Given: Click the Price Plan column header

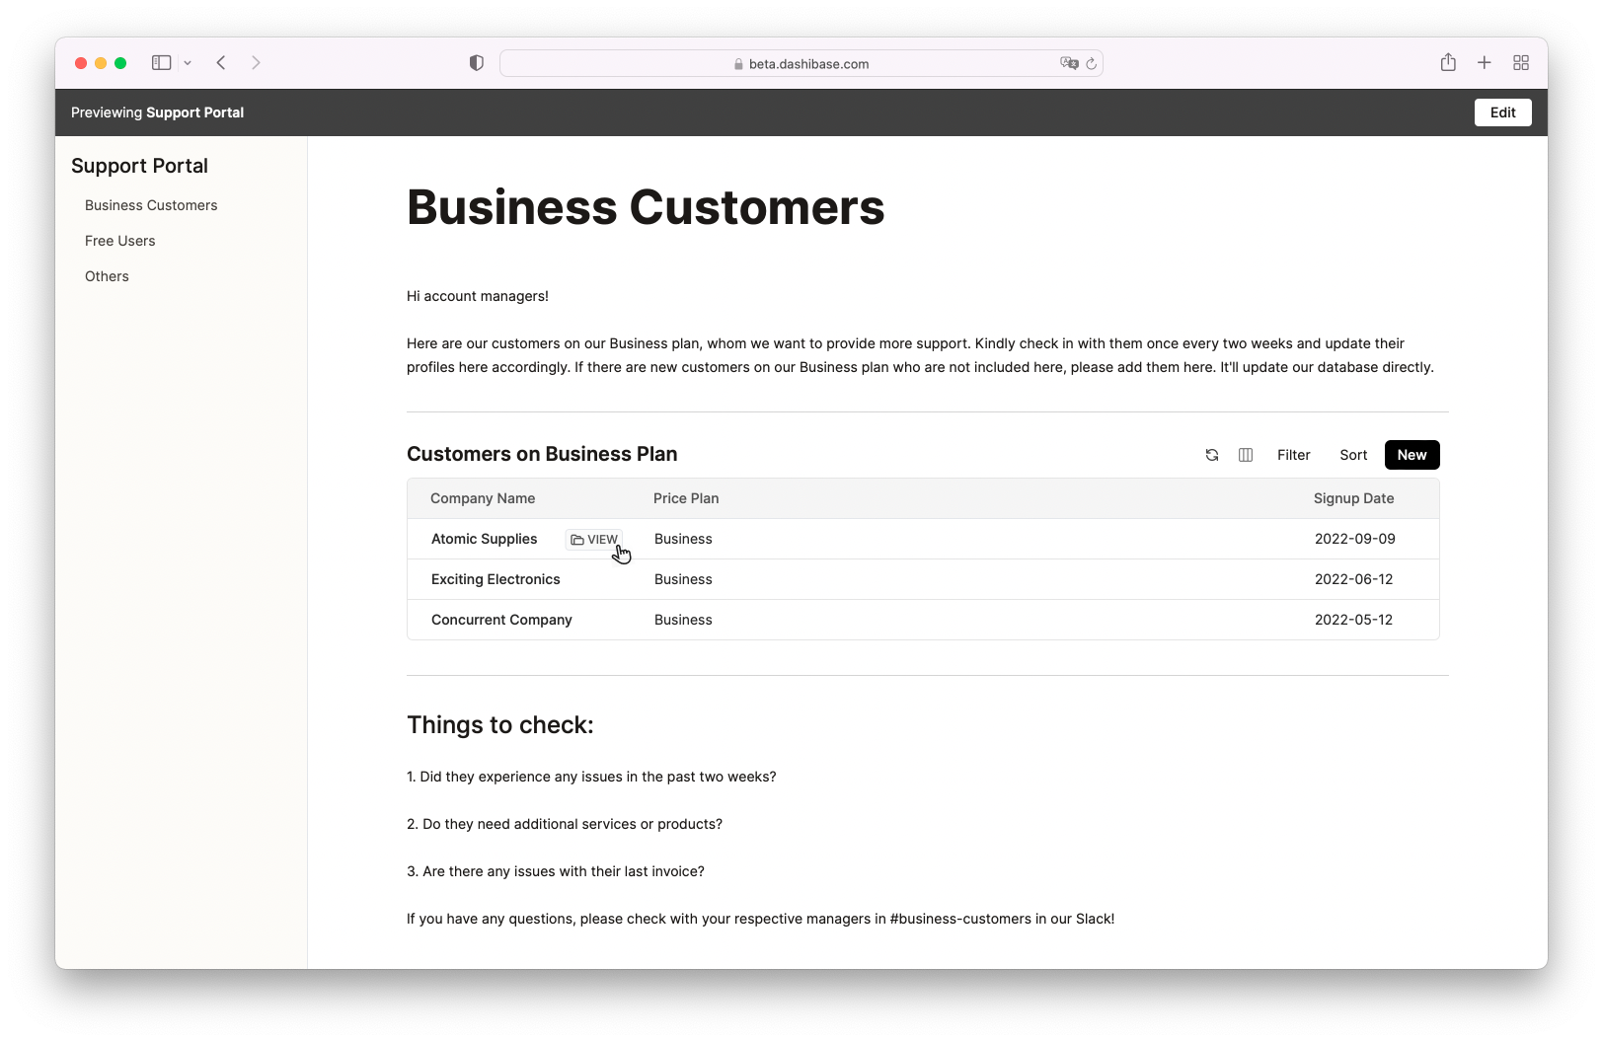Looking at the screenshot, I should click(686, 498).
